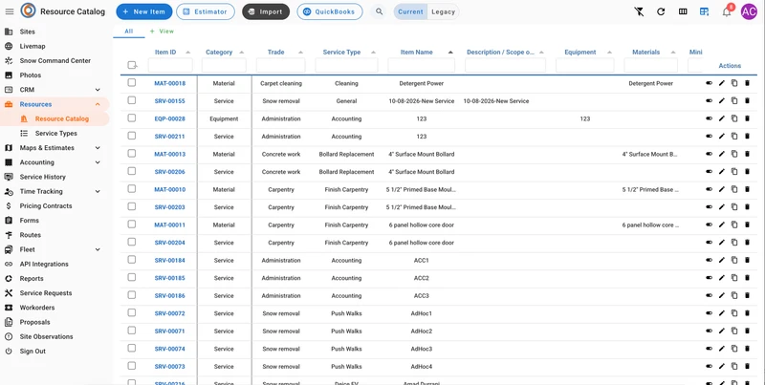This screenshot has height=385, width=765.
Task: Open the notifications bell
Action: pyautogui.click(x=727, y=11)
